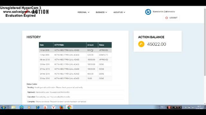The height and width of the screenshot is (115, 206).
Task: Open the red Yandex Я taskbar icon
Action: (45, 107)
